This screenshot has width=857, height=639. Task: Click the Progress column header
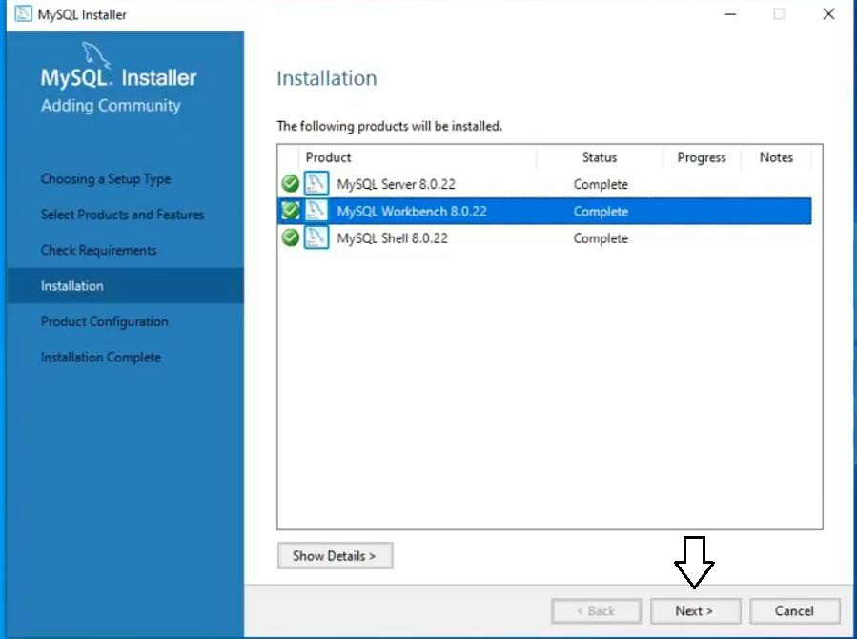[702, 157]
